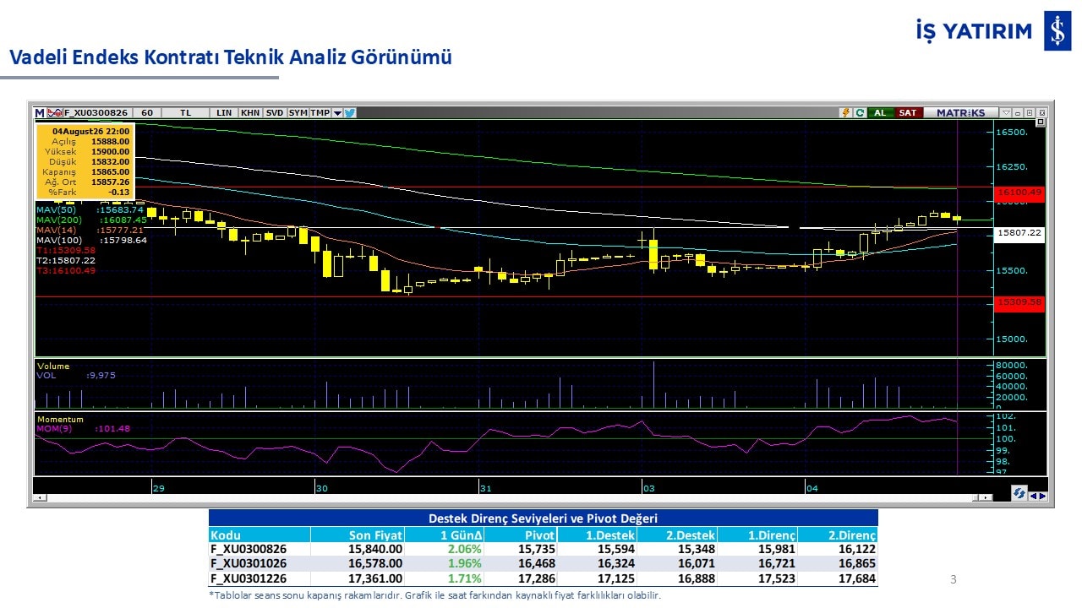Toggle the LIN scale button

click(x=224, y=112)
